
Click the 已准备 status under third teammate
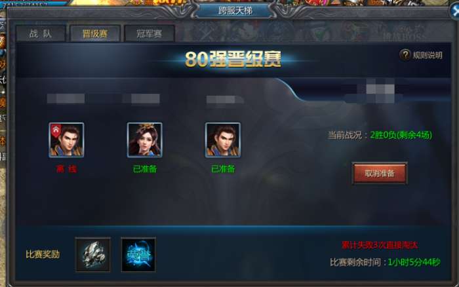click(223, 169)
